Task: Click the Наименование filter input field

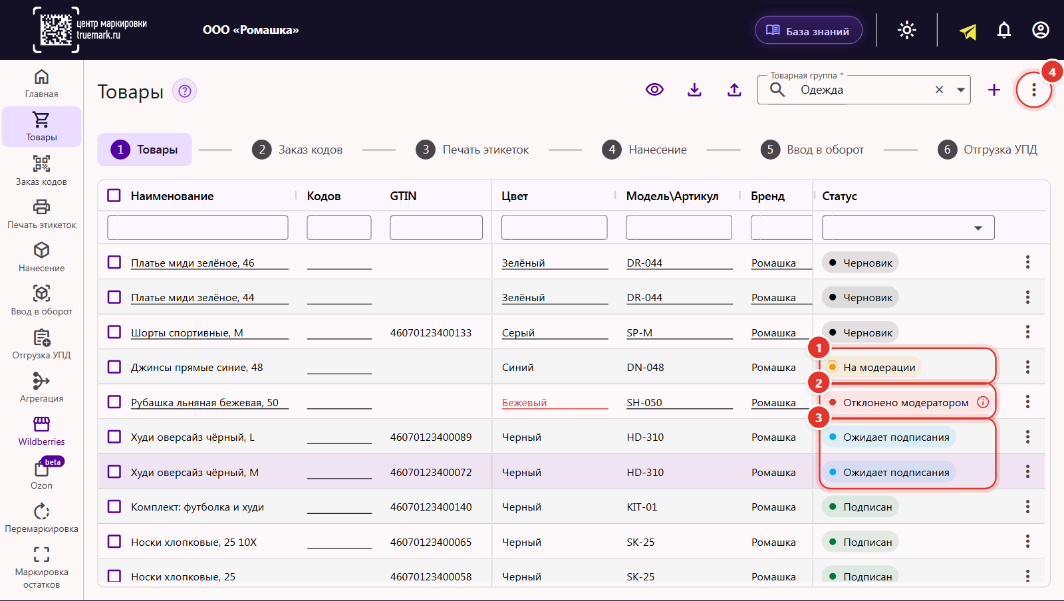Action: 198,227
